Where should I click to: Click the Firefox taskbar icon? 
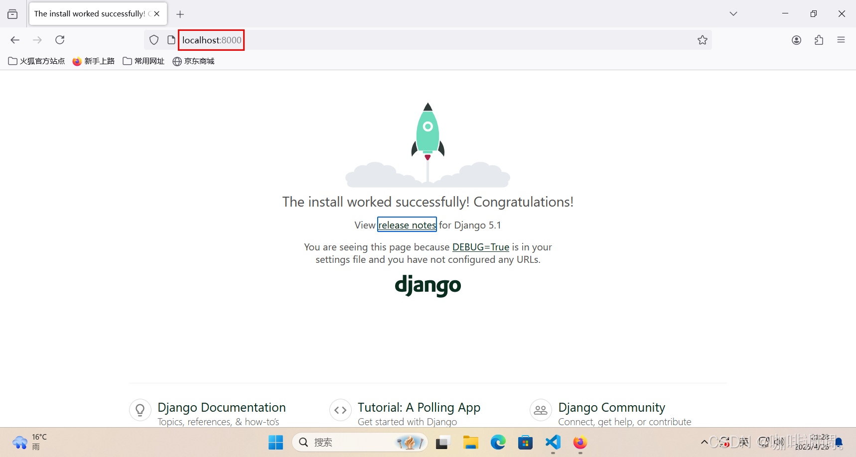pos(580,442)
